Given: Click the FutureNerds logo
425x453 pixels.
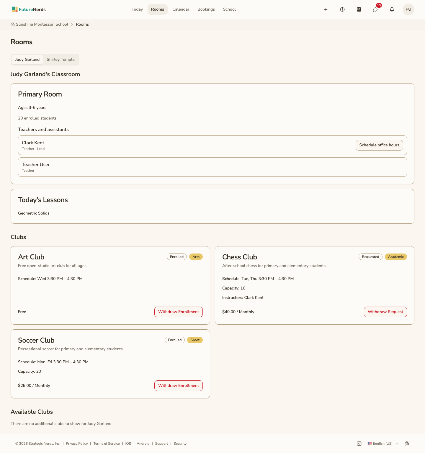Looking at the screenshot, I should pyautogui.click(x=29, y=9).
